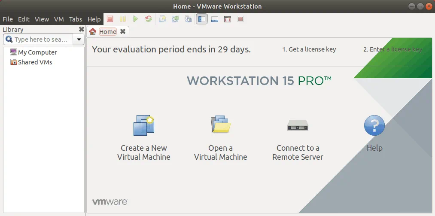Viewport: 435px width, 216px height.
Task: Click the green power on (play) icon
Action: 135,19
